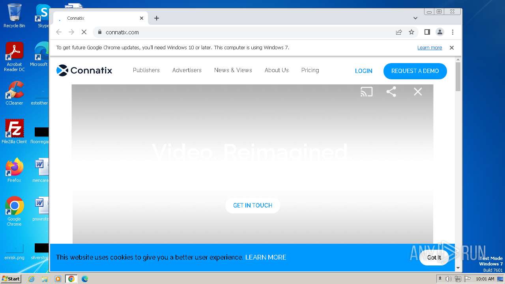Open the Advertisers menu
This screenshot has width=505, height=284.
pyautogui.click(x=187, y=70)
